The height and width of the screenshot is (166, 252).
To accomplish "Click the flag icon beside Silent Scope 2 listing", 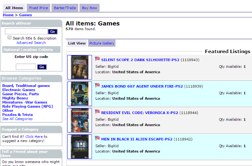I will 97,59.
